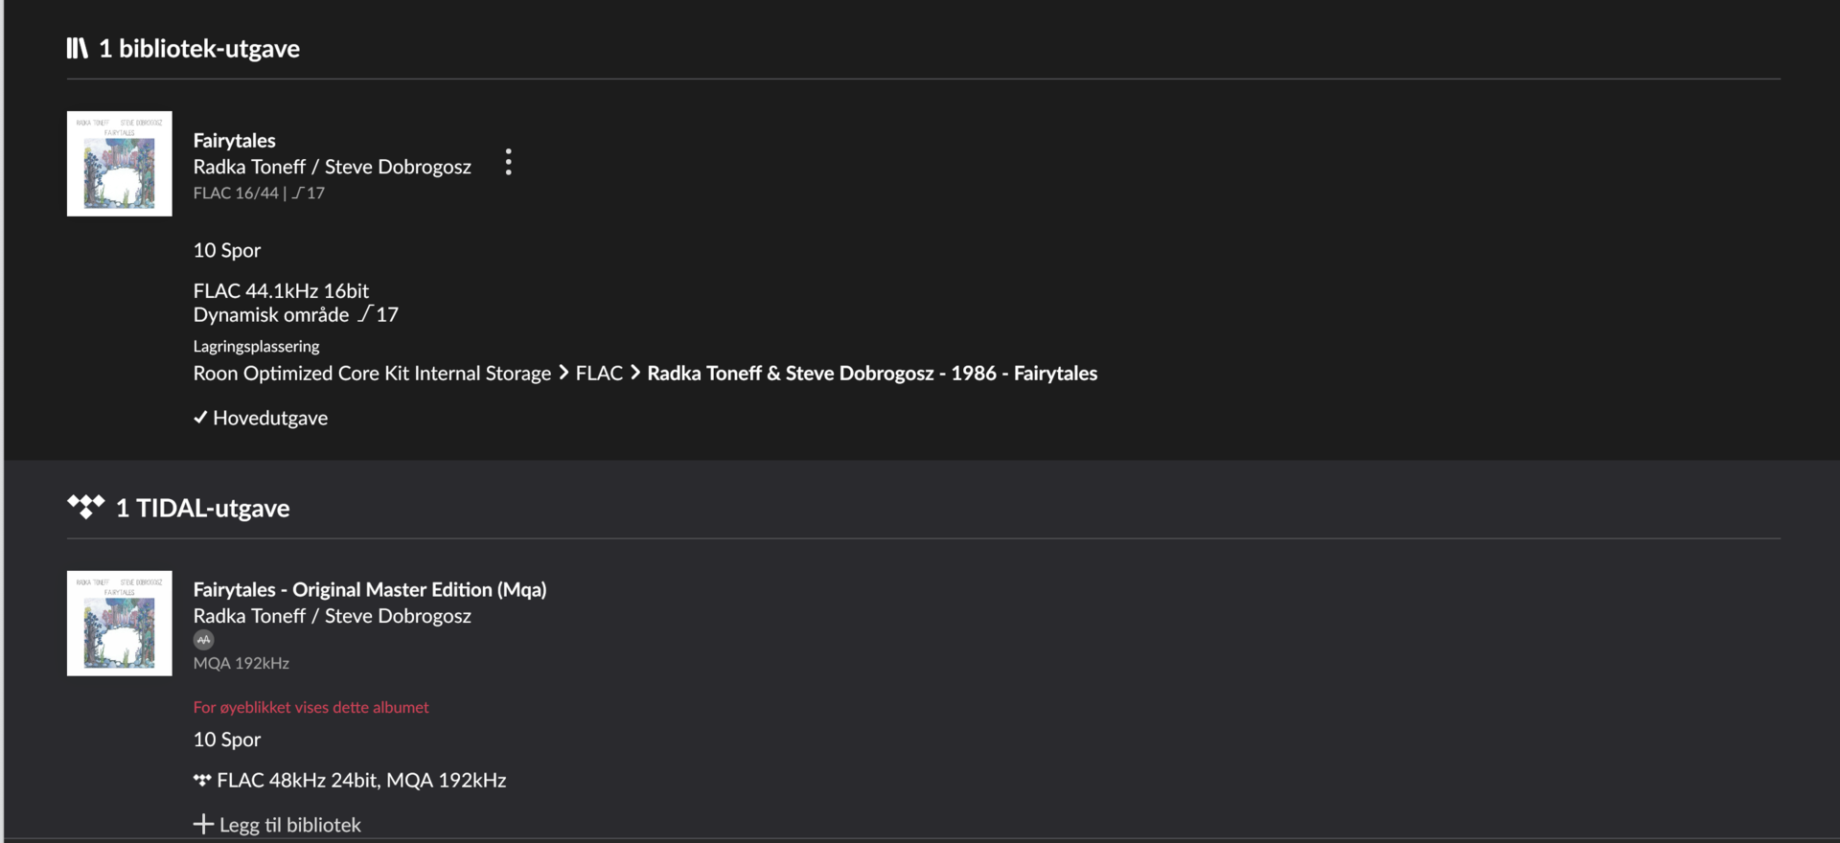
Task: Click the library icon next to bibliotek-utgave
Action: (x=77, y=48)
